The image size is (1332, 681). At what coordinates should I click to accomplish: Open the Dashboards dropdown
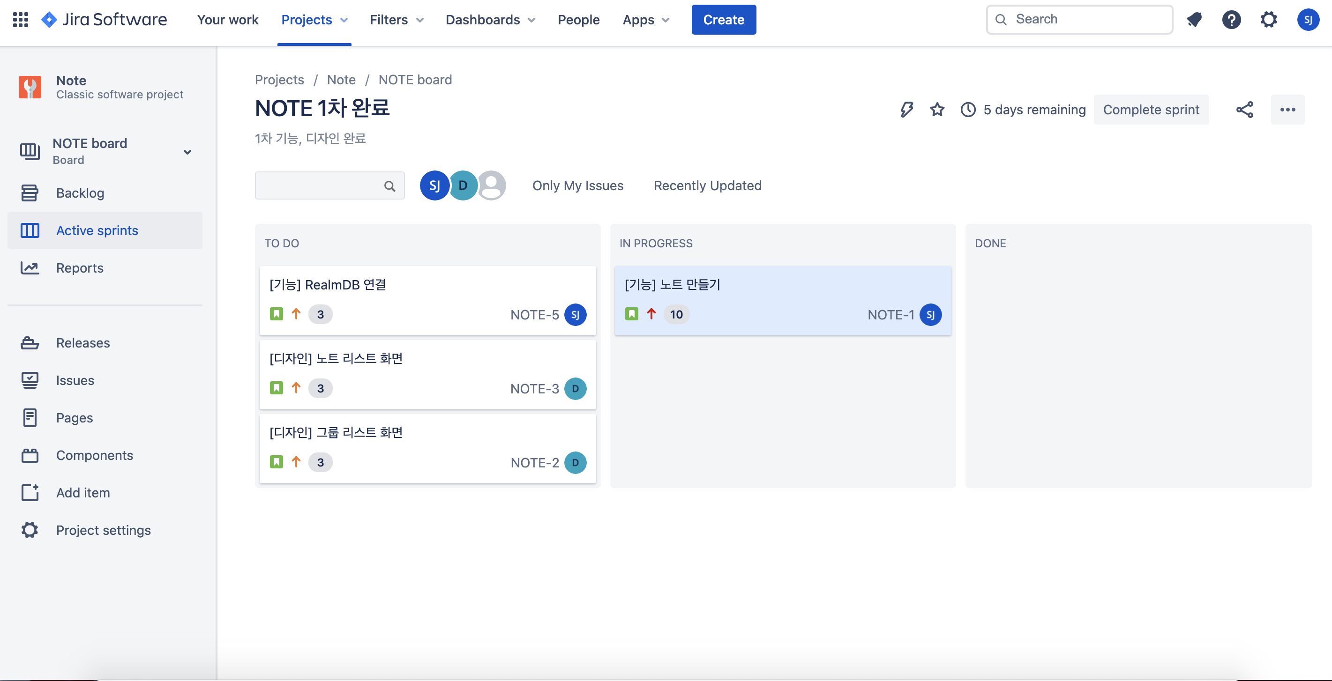[489, 20]
